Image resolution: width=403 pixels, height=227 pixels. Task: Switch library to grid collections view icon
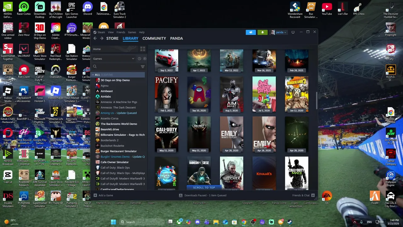(x=143, y=49)
